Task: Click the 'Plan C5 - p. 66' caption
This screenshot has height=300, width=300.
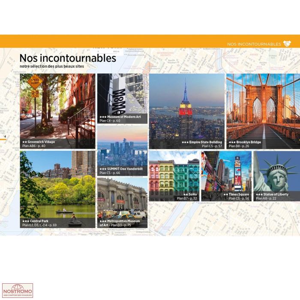Action: [110, 173]
